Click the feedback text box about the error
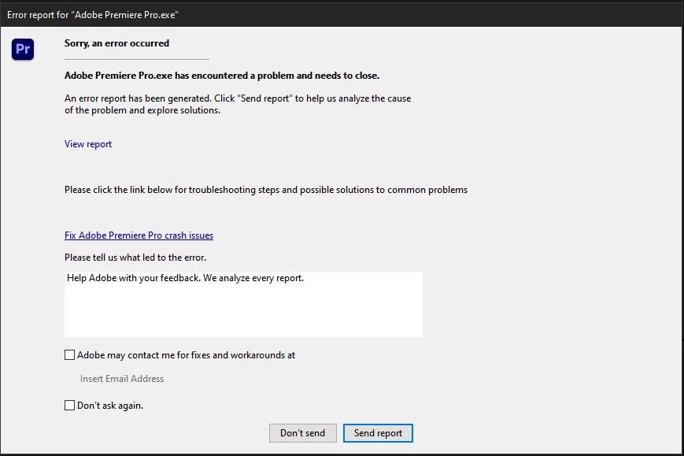The height and width of the screenshot is (456, 684). click(243, 304)
